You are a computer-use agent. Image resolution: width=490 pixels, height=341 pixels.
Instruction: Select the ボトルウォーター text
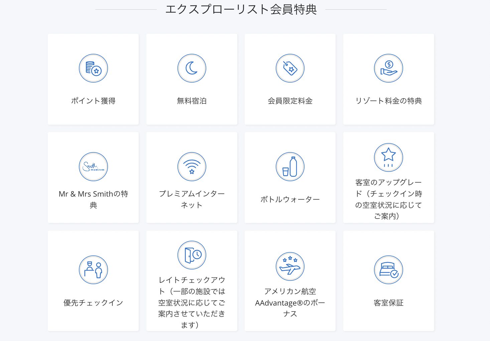tap(290, 200)
